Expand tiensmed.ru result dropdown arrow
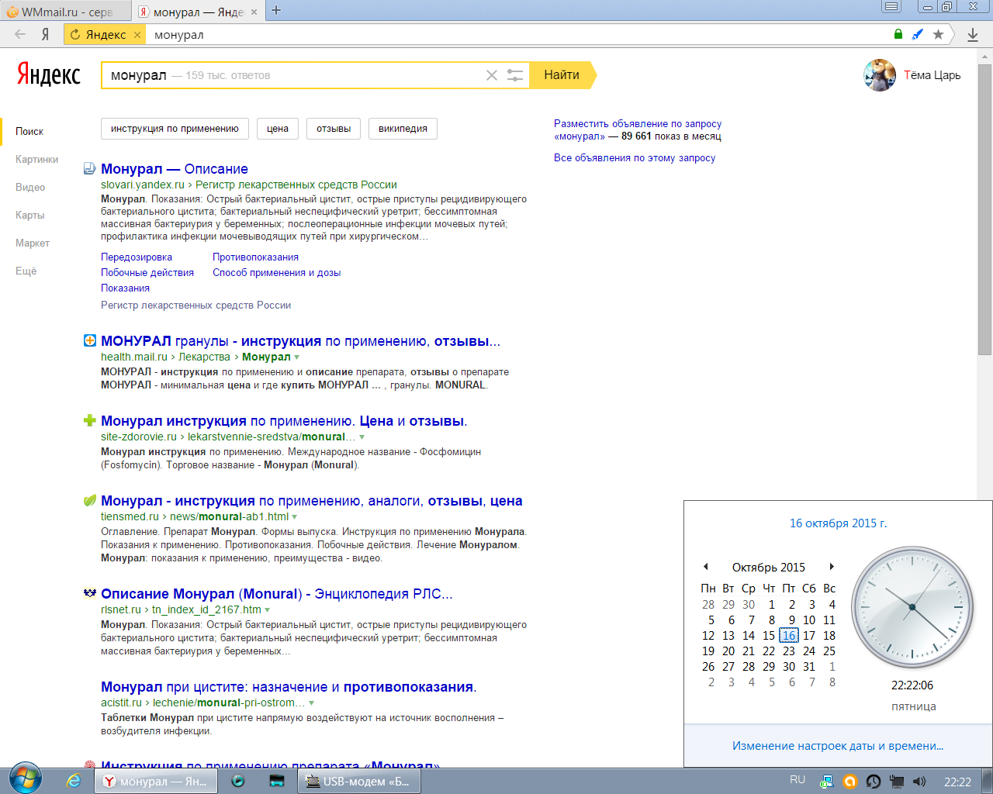The image size is (993, 794). (x=295, y=517)
